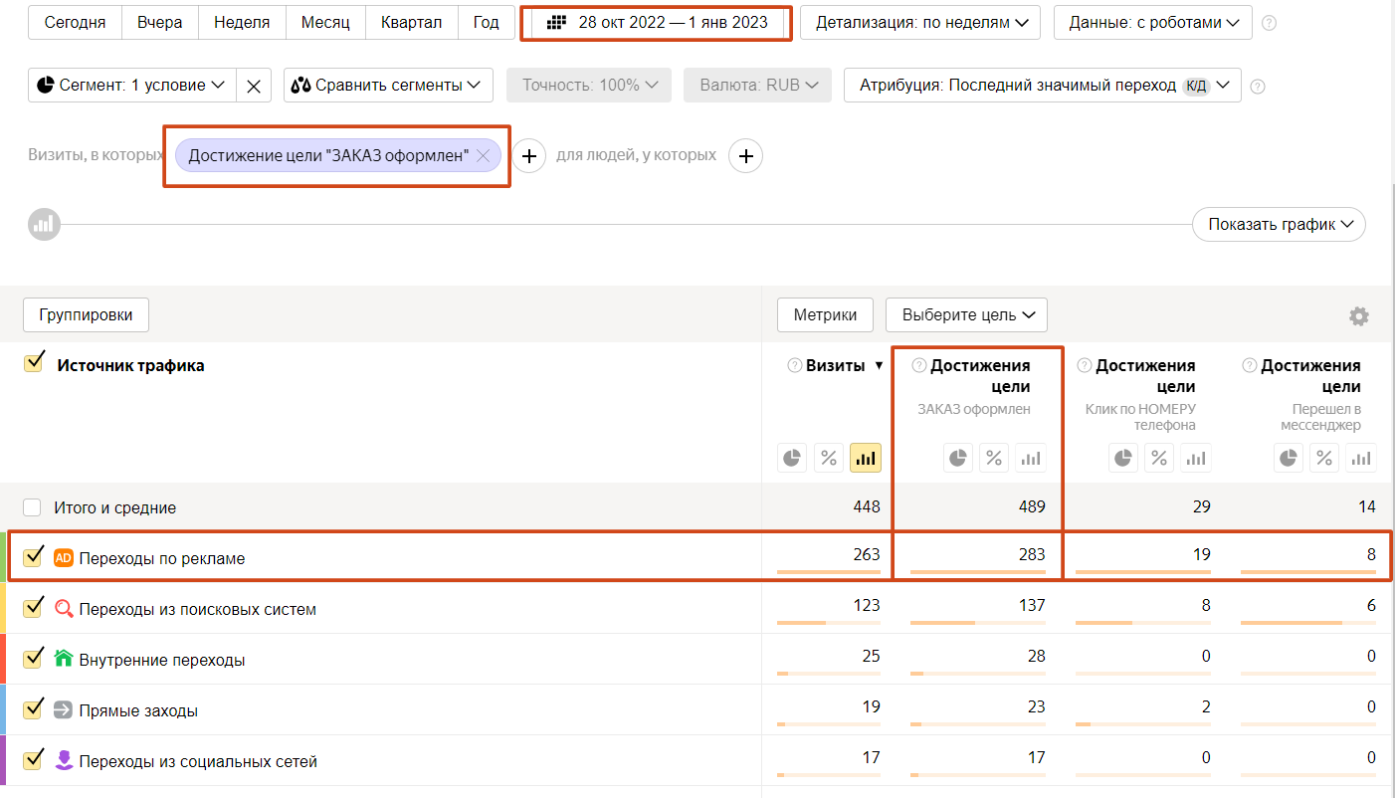Click the help icon next to Визиты

(x=794, y=365)
